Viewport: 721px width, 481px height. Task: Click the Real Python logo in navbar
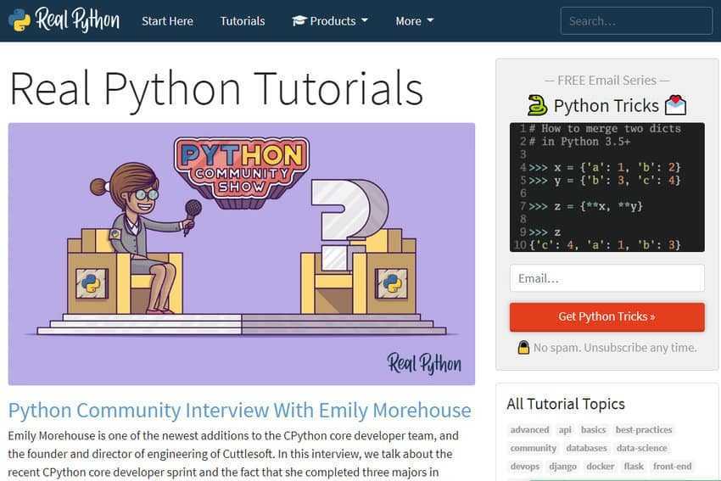(64, 20)
